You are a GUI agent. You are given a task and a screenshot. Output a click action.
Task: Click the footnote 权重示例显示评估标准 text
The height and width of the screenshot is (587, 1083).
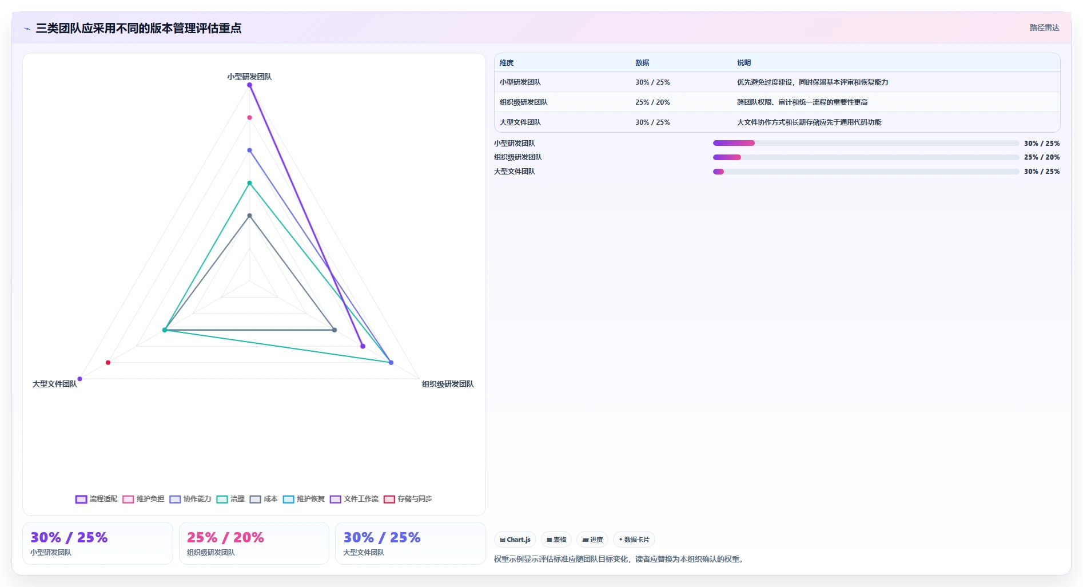tap(620, 560)
